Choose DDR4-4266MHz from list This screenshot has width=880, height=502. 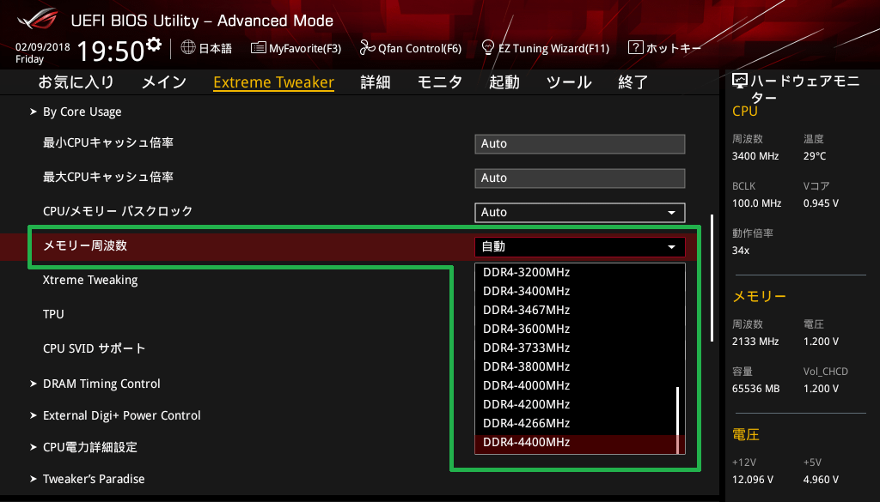tap(577, 424)
